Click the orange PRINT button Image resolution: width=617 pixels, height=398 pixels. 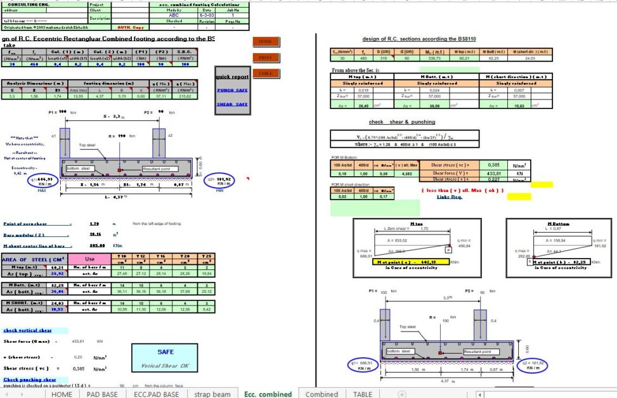(x=266, y=58)
